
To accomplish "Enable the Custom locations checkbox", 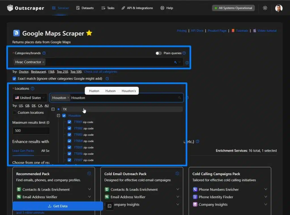I will pyautogui.click(x=14, y=113).
